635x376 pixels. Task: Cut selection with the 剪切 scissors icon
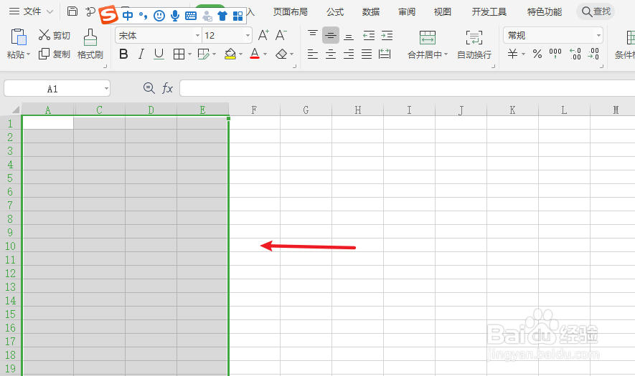coord(44,35)
